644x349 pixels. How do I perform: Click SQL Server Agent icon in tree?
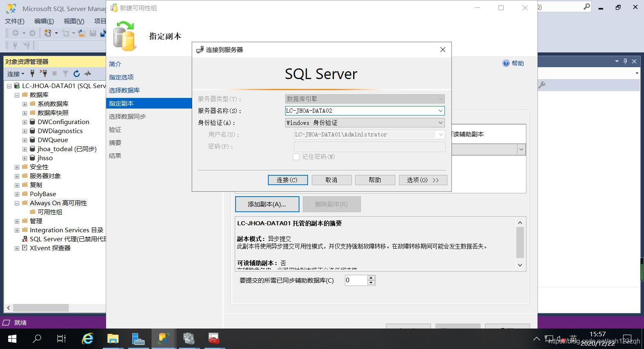coord(25,239)
